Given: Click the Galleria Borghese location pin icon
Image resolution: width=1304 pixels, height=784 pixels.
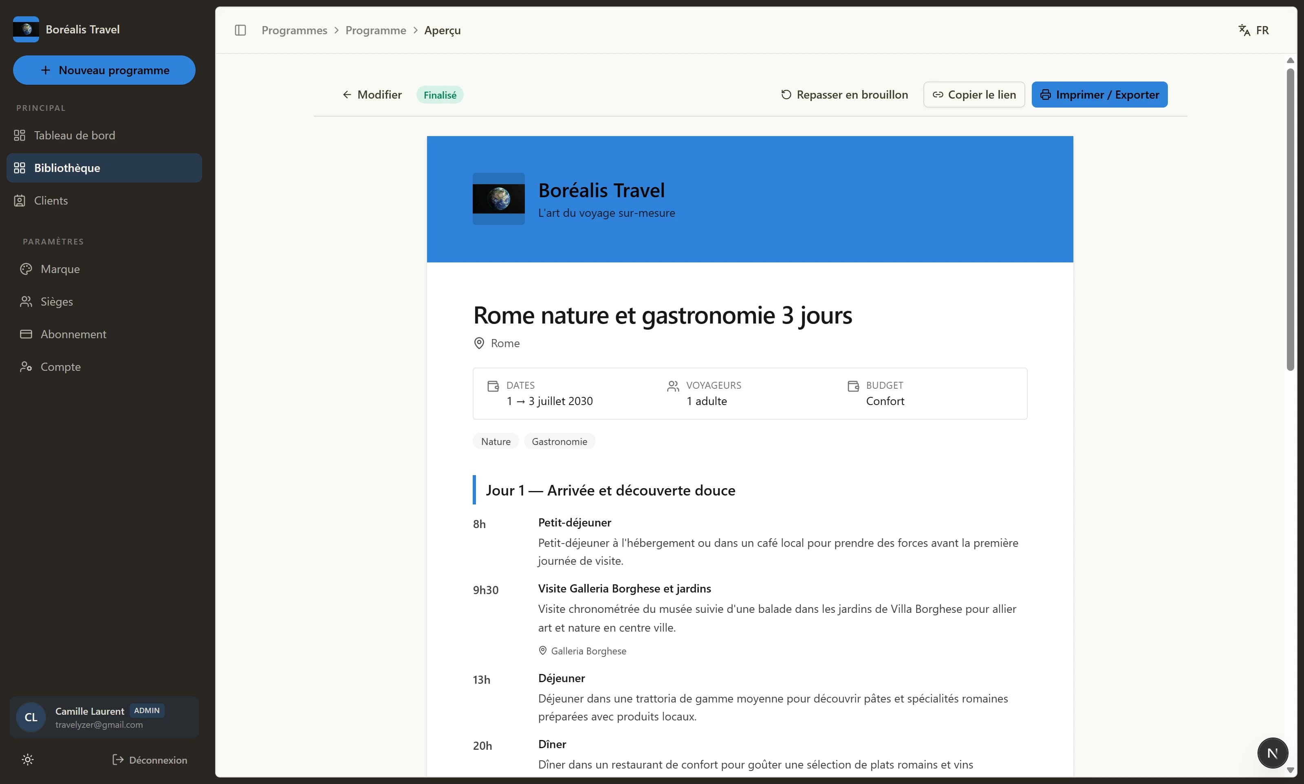Looking at the screenshot, I should click(x=542, y=650).
